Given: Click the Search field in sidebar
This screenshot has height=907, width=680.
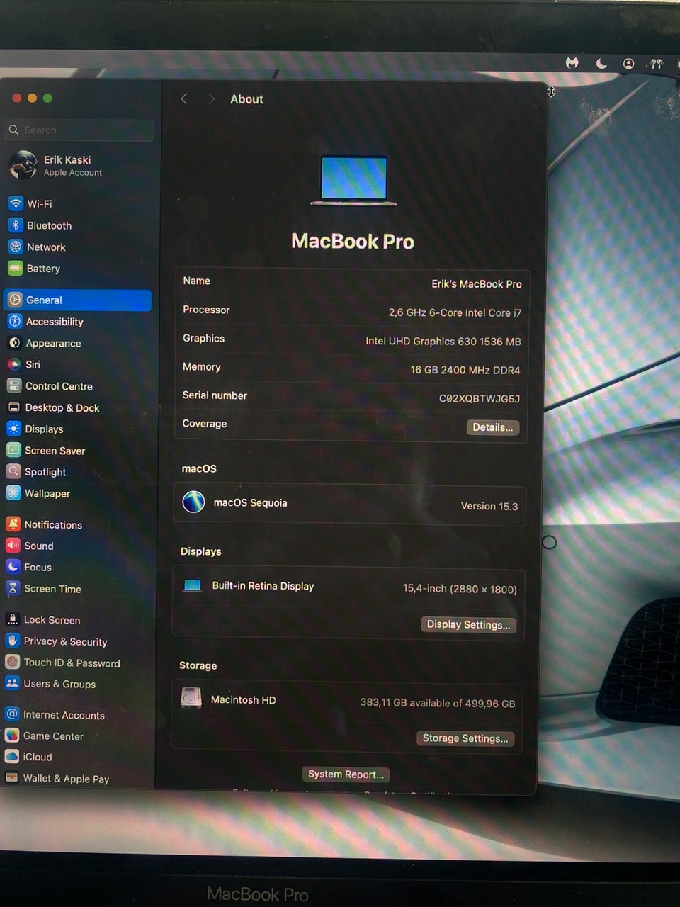Looking at the screenshot, I should click(x=79, y=130).
